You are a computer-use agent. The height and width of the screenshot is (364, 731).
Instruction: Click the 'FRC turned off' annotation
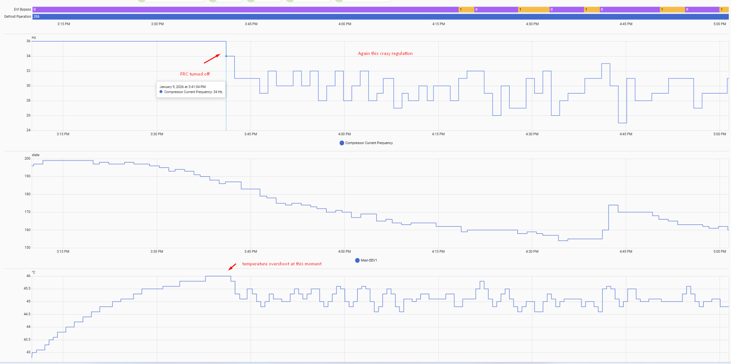click(x=195, y=74)
